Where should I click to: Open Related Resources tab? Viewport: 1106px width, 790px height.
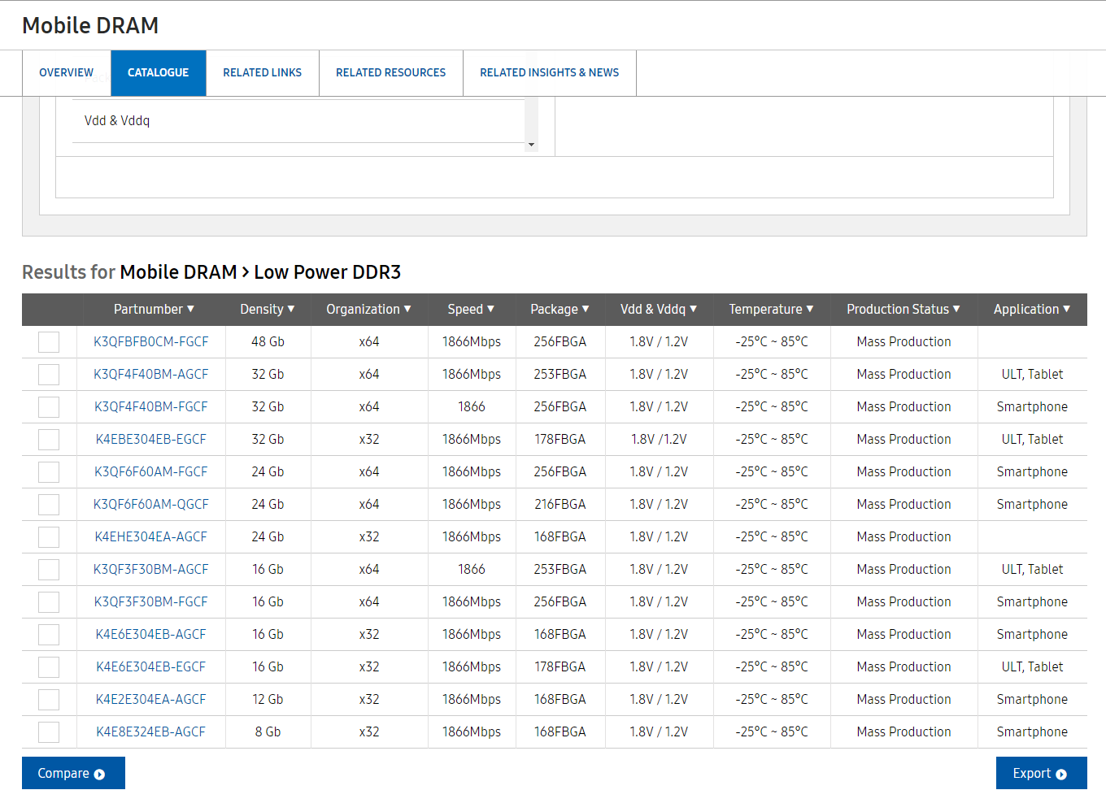[x=391, y=73]
